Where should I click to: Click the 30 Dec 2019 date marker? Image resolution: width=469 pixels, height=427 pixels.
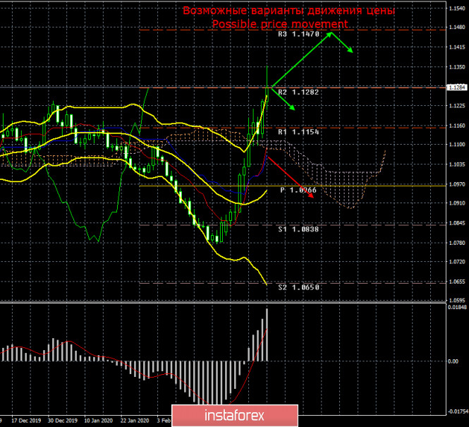62,421
